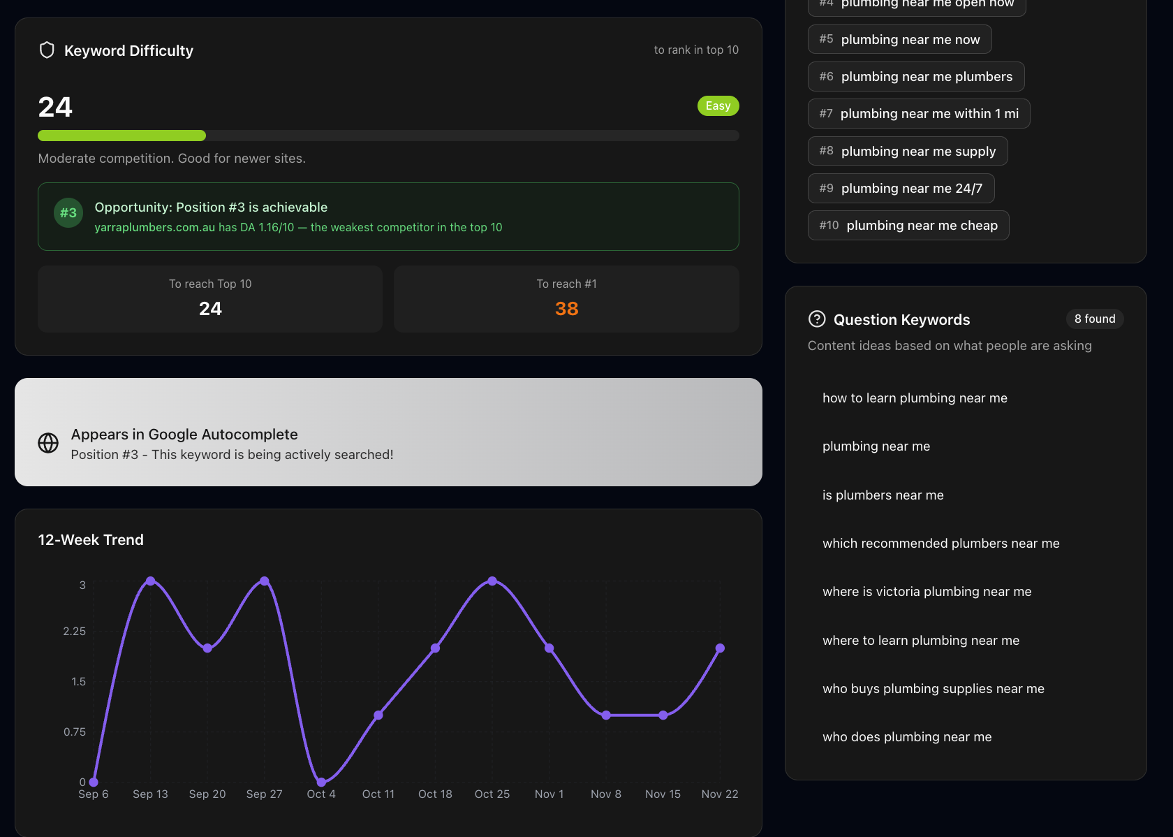Click the 8 found badge
This screenshot has width=1173, height=837.
1095,319
